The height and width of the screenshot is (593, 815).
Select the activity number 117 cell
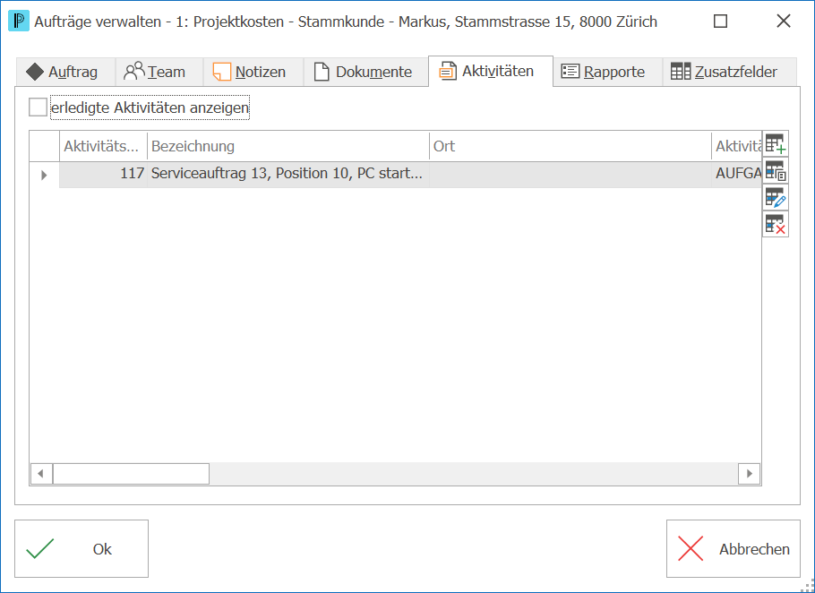coord(103,174)
